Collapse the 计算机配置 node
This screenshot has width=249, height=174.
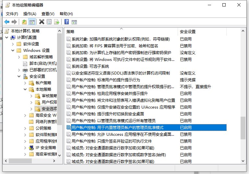click(7, 38)
